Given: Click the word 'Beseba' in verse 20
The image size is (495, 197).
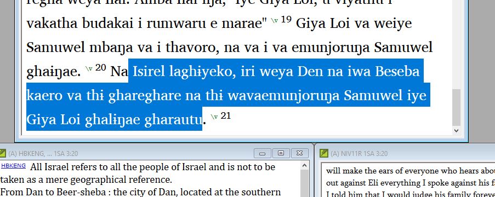Looking at the screenshot, I should tap(397, 72).
